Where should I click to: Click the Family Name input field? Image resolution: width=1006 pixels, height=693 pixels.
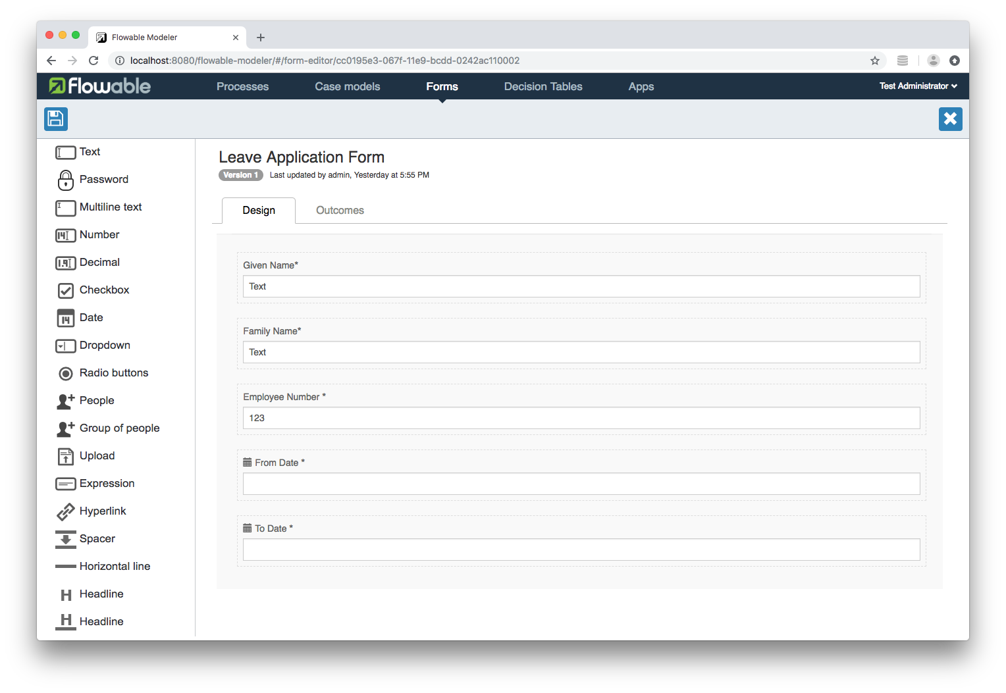pos(581,352)
